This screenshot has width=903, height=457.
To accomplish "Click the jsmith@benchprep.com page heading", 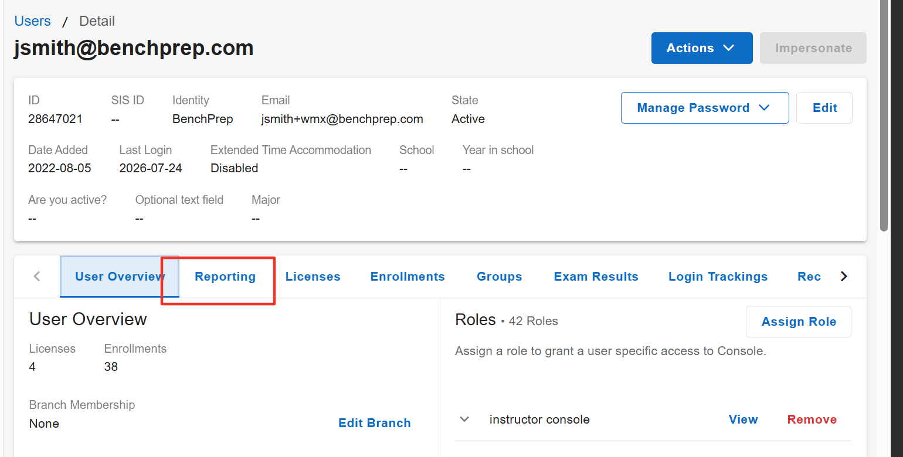I will (134, 47).
